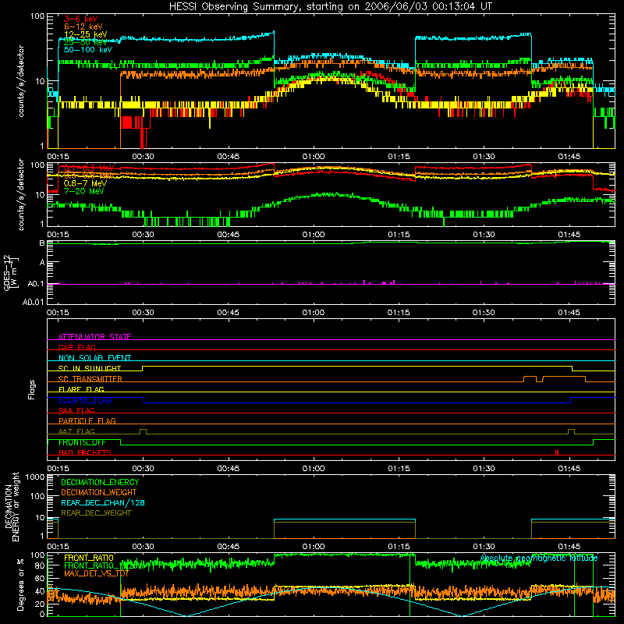Screen dimensions: 624x624
Task: Click the 01:45 tick label under the decimation panel
Action: pyautogui.click(x=569, y=547)
